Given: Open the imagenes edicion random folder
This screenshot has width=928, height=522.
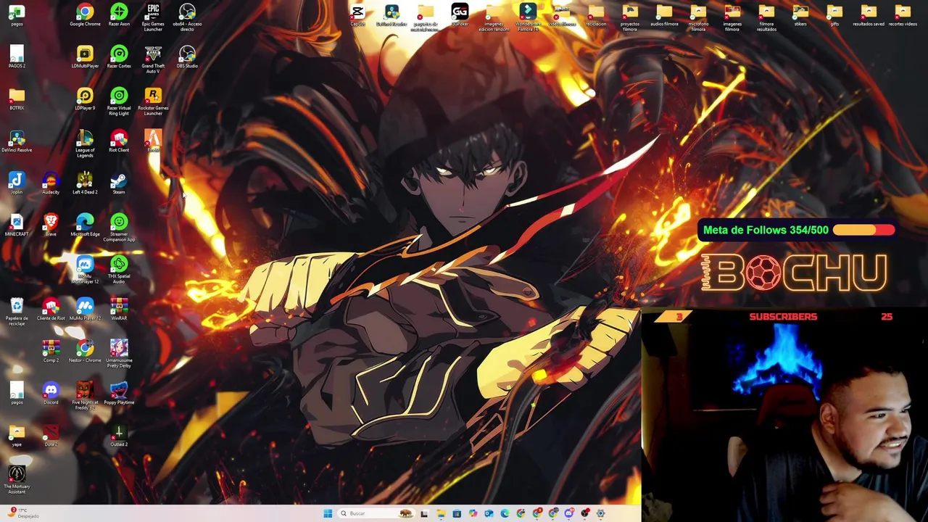Looking at the screenshot, I should [x=494, y=17].
